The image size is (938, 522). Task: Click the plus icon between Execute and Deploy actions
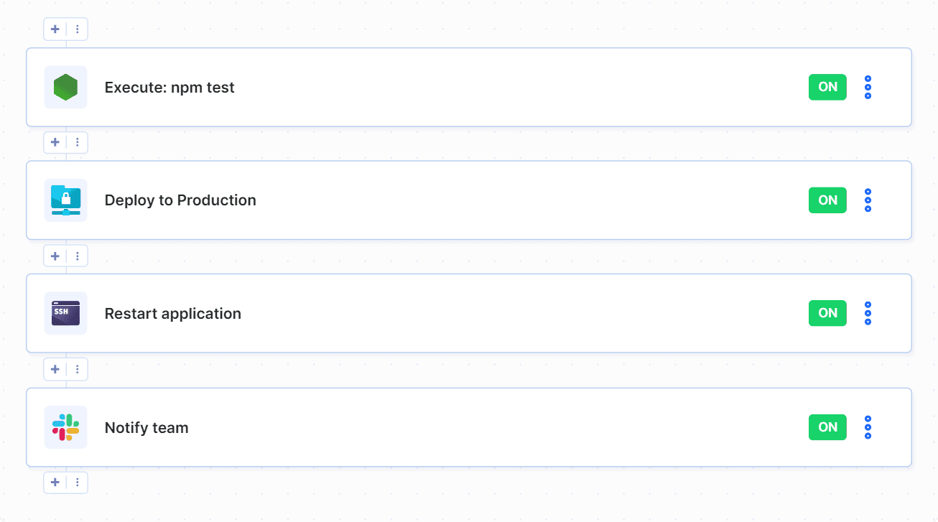tap(55, 142)
